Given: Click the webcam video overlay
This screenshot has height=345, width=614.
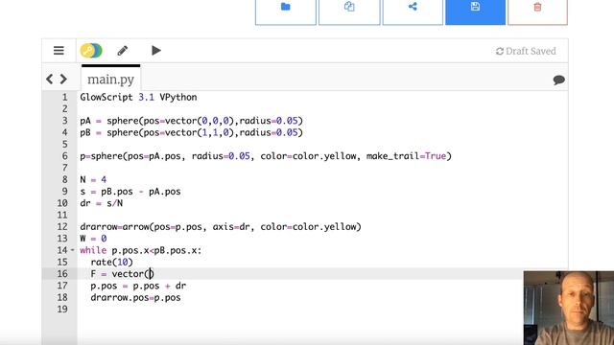Looking at the screenshot, I should (569, 308).
